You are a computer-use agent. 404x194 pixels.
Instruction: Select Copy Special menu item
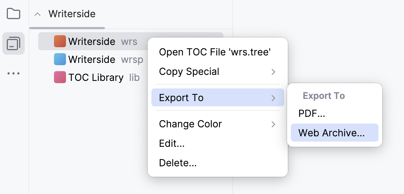[x=189, y=72]
